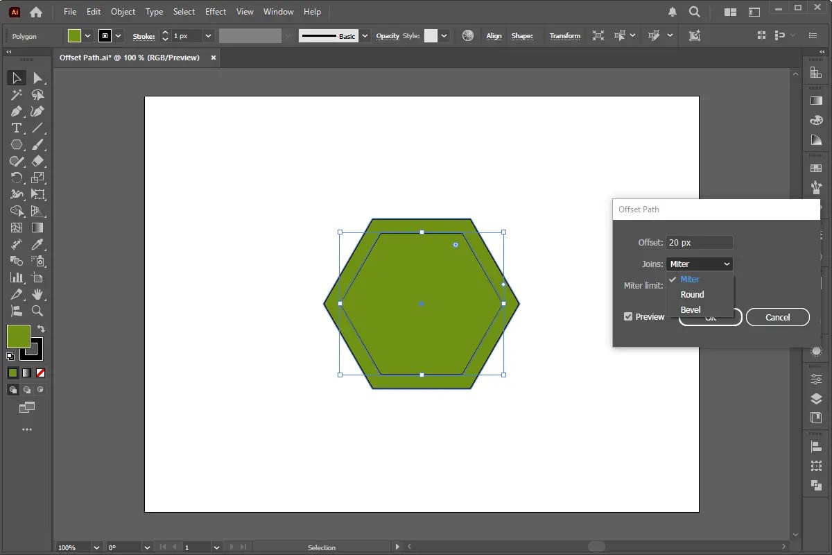Select the Curvature tool
This screenshot has height=555, width=832.
[x=38, y=112]
